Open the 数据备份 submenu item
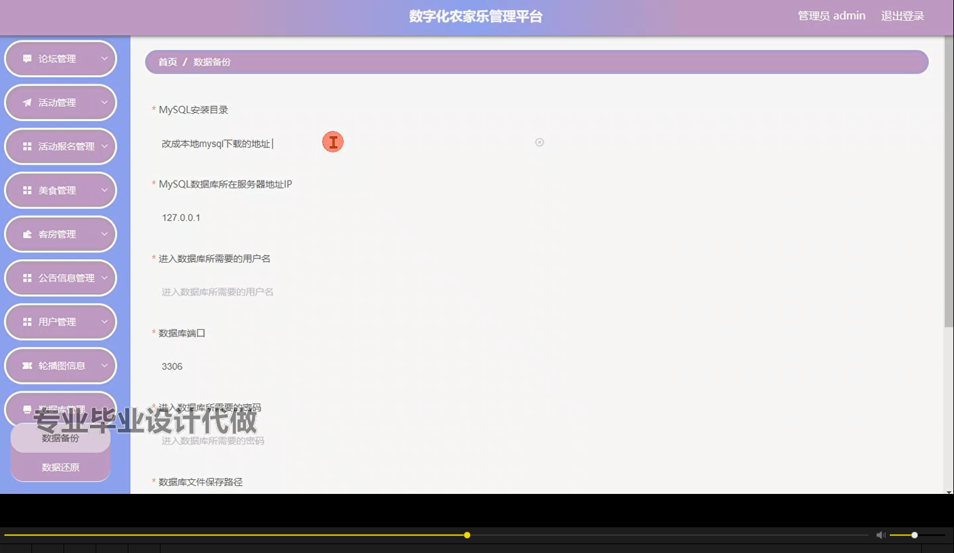The height and width of the screenshot is (553, 954). pos(60,437)
